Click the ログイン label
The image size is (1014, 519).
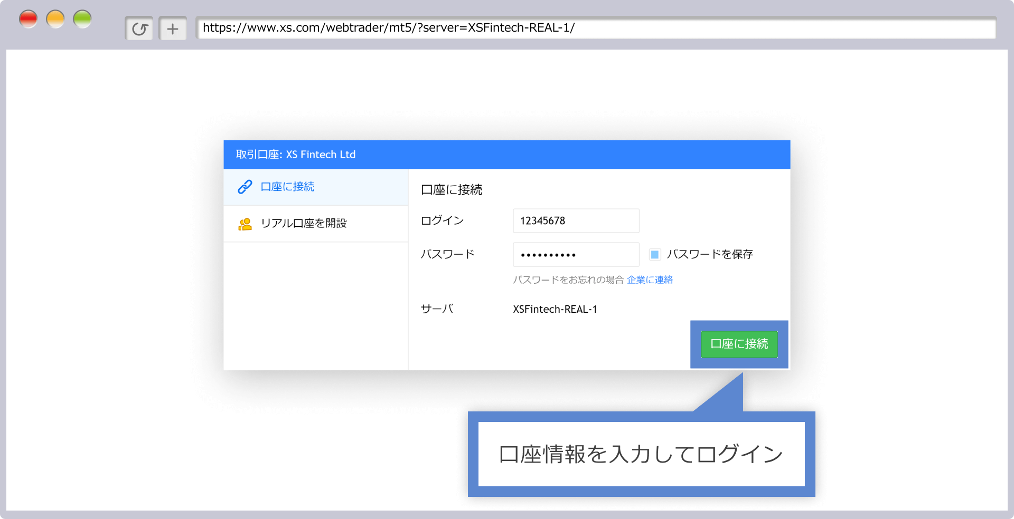coord(442,220)
